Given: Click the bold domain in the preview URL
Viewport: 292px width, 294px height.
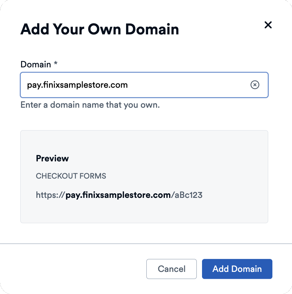Looking at the screenshot, I should coord(118,195).
